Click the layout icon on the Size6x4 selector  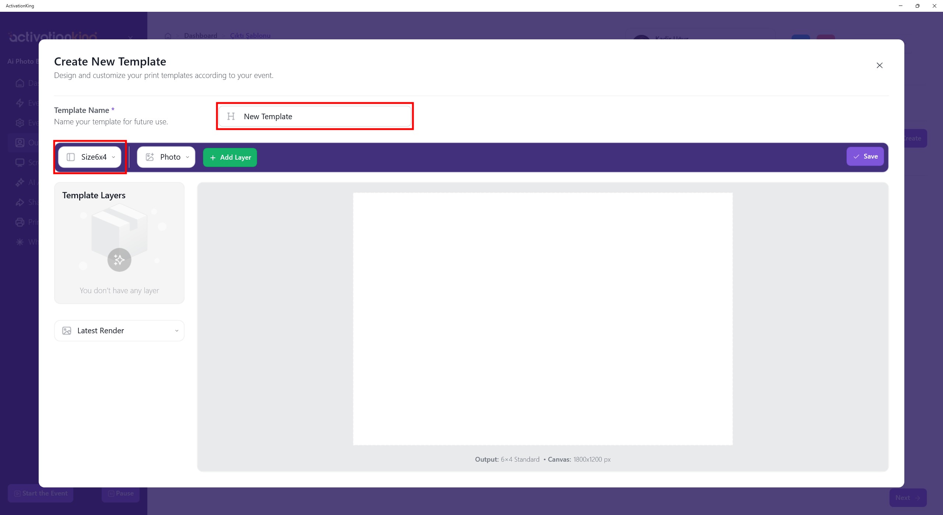[x=71, y=157]
